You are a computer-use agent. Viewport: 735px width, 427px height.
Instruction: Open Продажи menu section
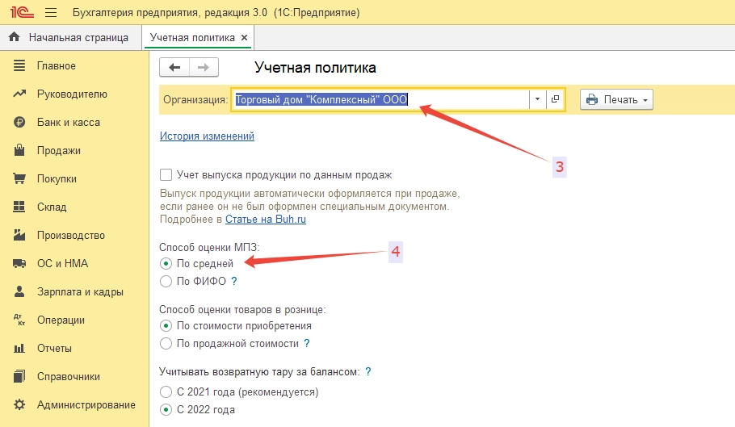[x=59, y=150]
